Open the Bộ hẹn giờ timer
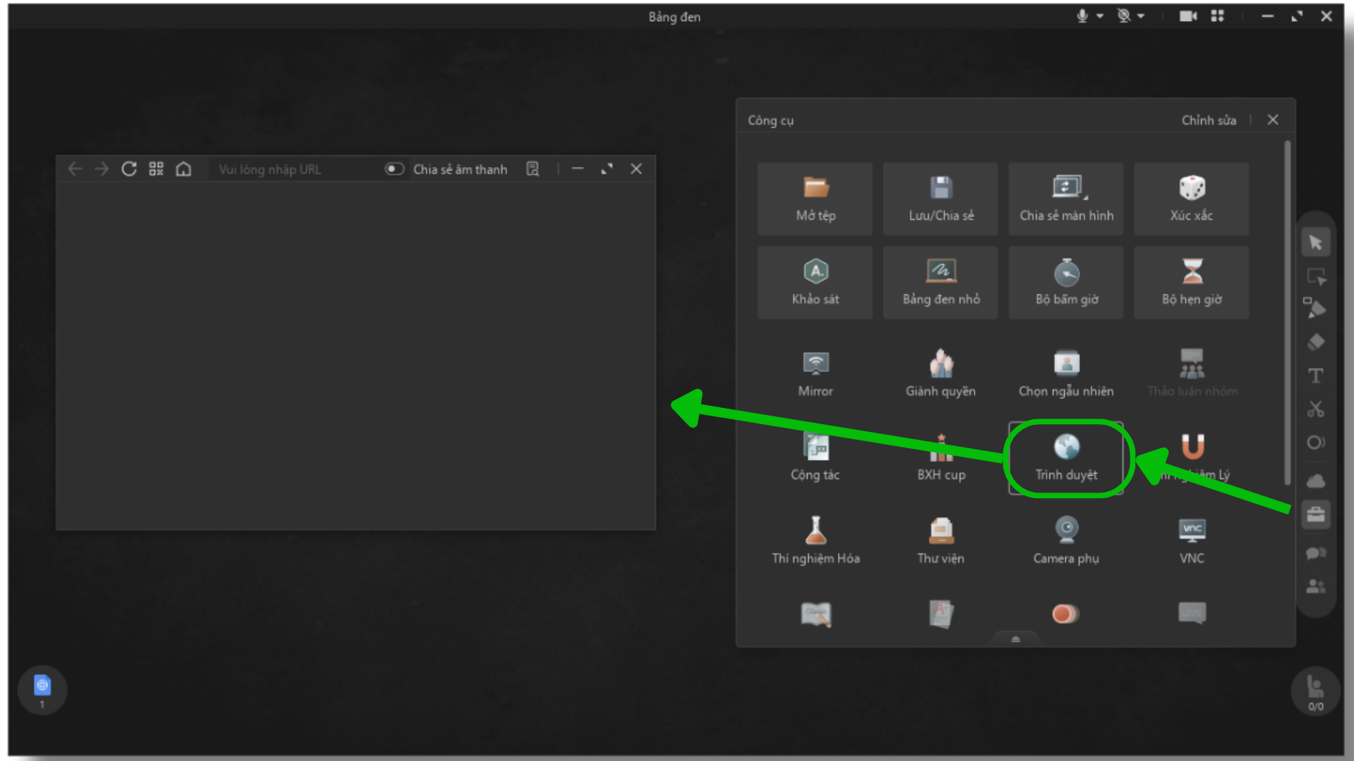Image resolution: width=1354 pixels, height=761 pixels. 1191,282
